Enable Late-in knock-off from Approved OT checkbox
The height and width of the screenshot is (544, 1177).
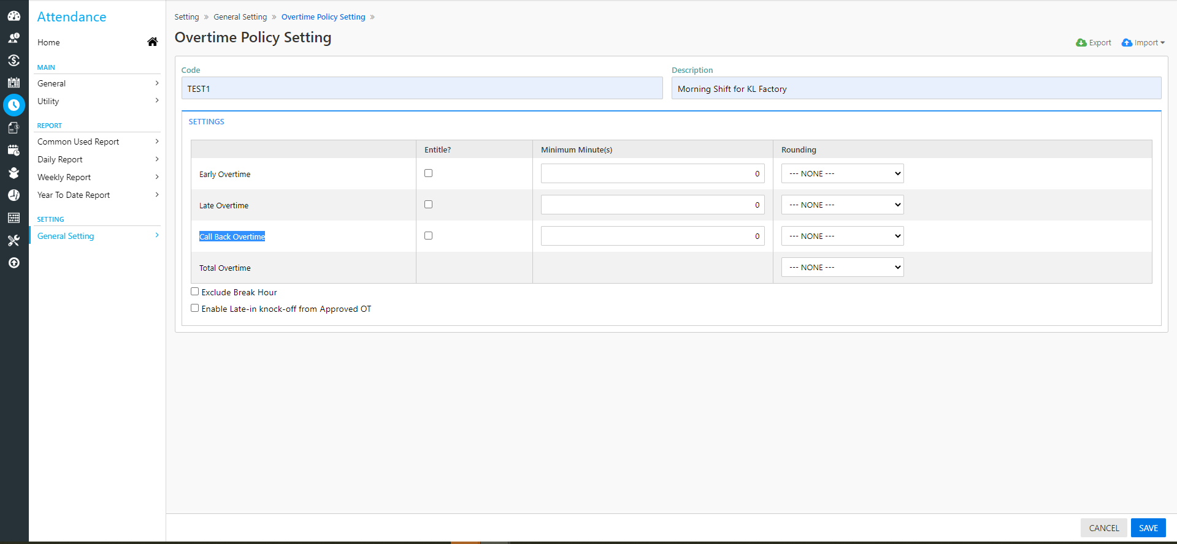pyautogui.click(x=194, y=308)
